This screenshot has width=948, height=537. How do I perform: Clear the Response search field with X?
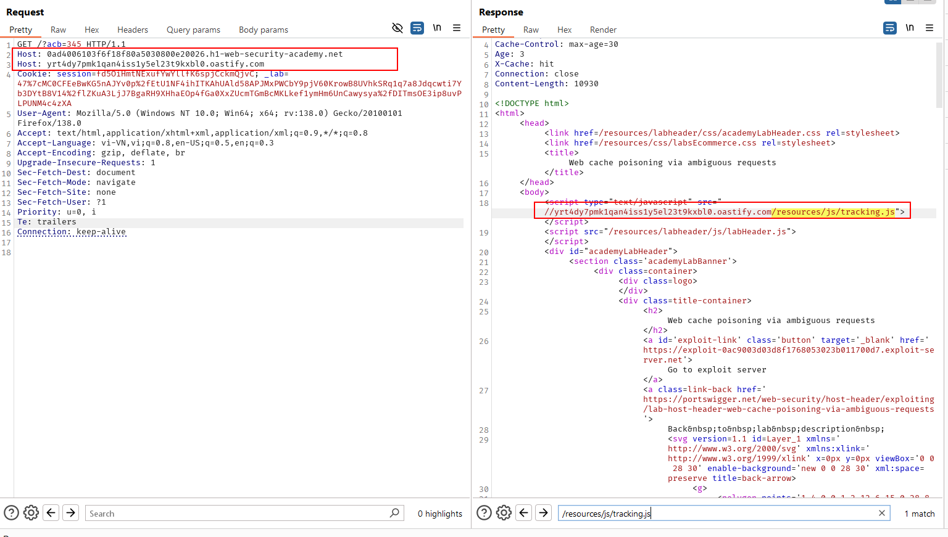(x=882, y=513)
